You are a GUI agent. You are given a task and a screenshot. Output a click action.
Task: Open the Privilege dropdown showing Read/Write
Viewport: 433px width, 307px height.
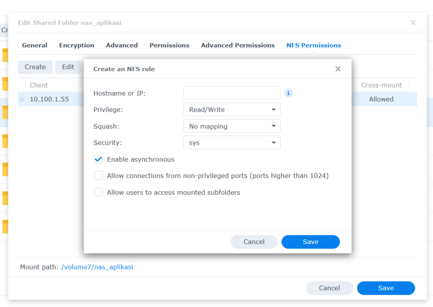point(232,109)
